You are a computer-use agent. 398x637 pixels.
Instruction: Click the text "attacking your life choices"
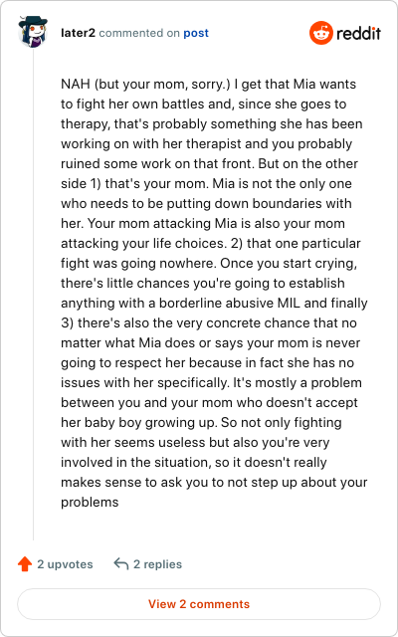pos(141,244)
